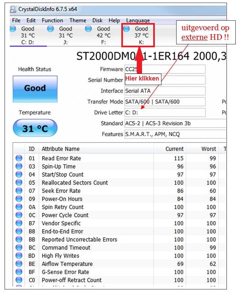Click the status icon for G-Sense Error Rate
The height and width of the screenshot is (294, 239).
(x=19, y=272)
